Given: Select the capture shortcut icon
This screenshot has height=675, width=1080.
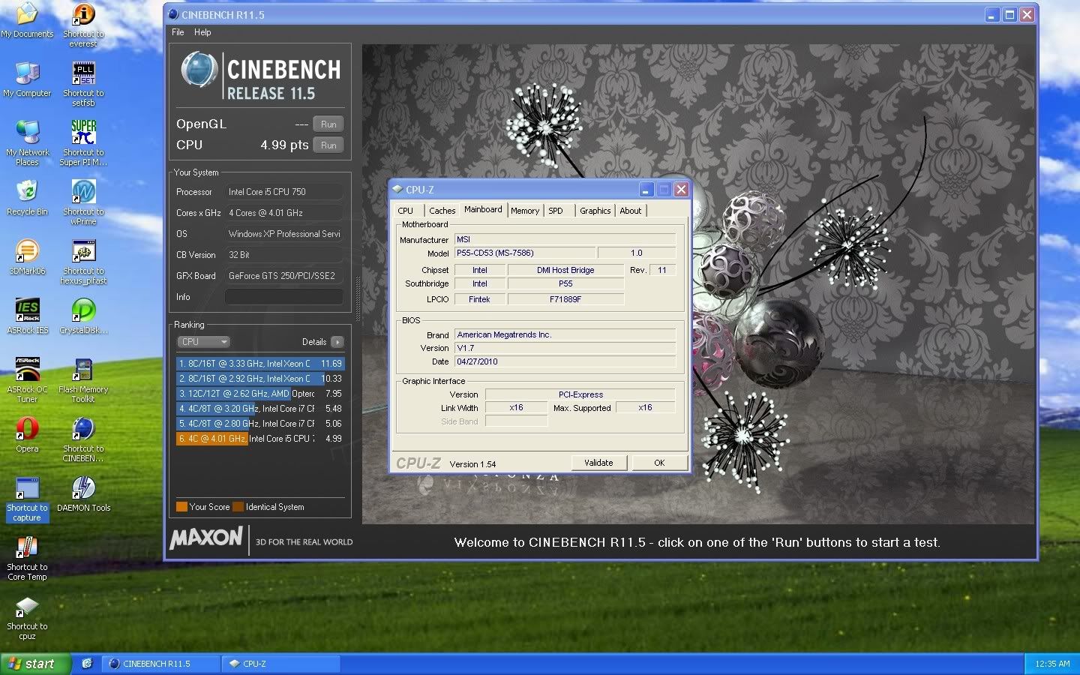Looking at the screenshot, I should pos(27,487).
